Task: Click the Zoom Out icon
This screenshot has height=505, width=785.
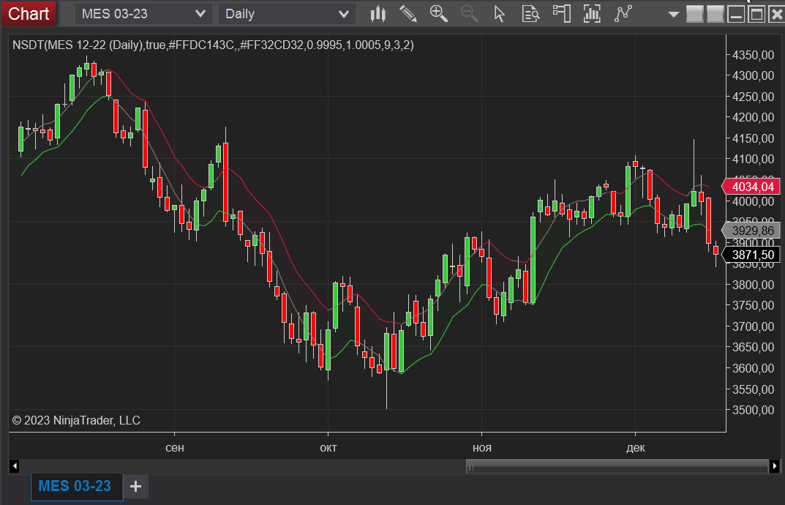Action: click(x=469, y=13)
